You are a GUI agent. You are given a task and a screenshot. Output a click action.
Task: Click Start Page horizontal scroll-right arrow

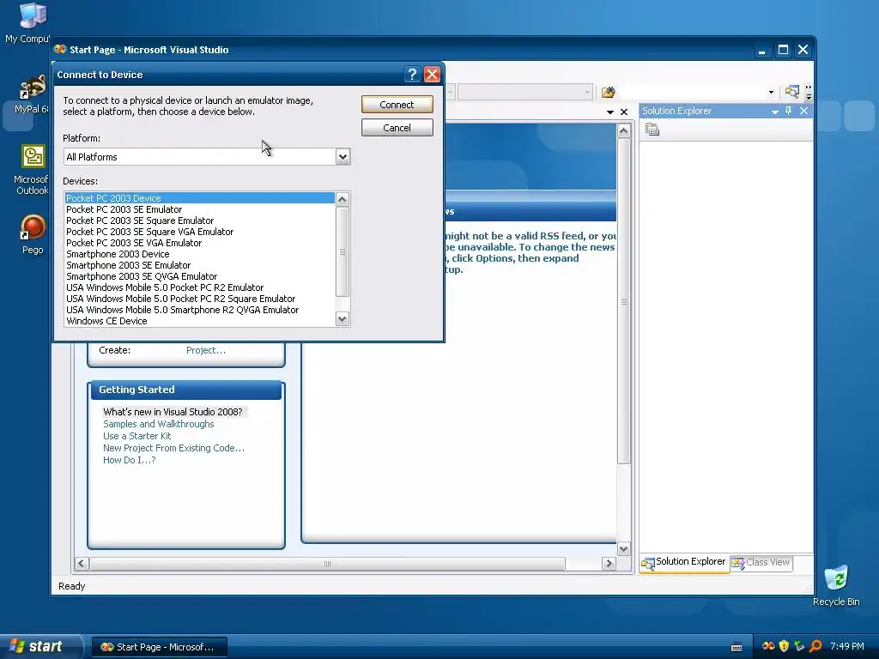click(609, 563)
